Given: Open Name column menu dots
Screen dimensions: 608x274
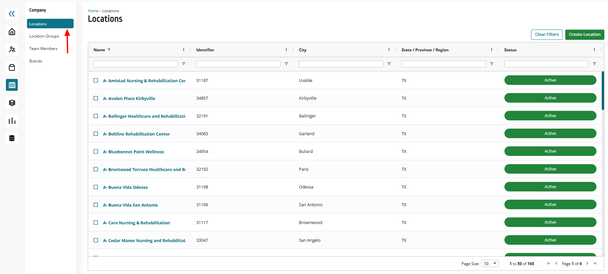Looking at the screenshot, I should 183,50.
